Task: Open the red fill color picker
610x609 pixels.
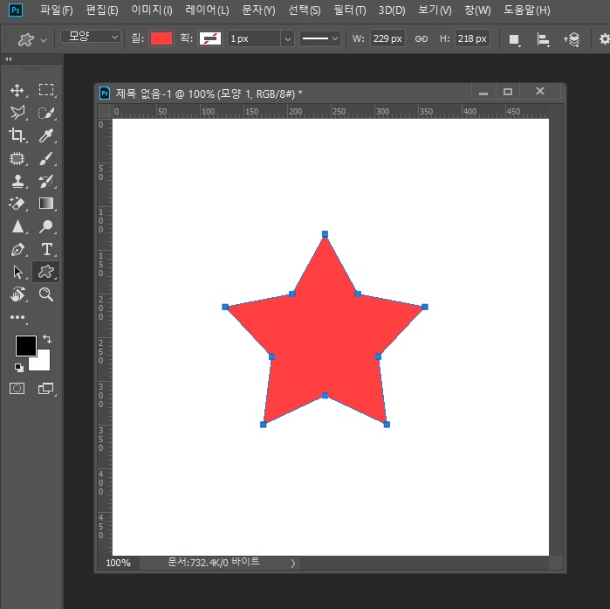Action: tap(161, 38)
